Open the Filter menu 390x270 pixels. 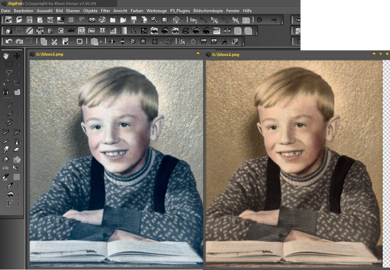(x=105, y=10)
